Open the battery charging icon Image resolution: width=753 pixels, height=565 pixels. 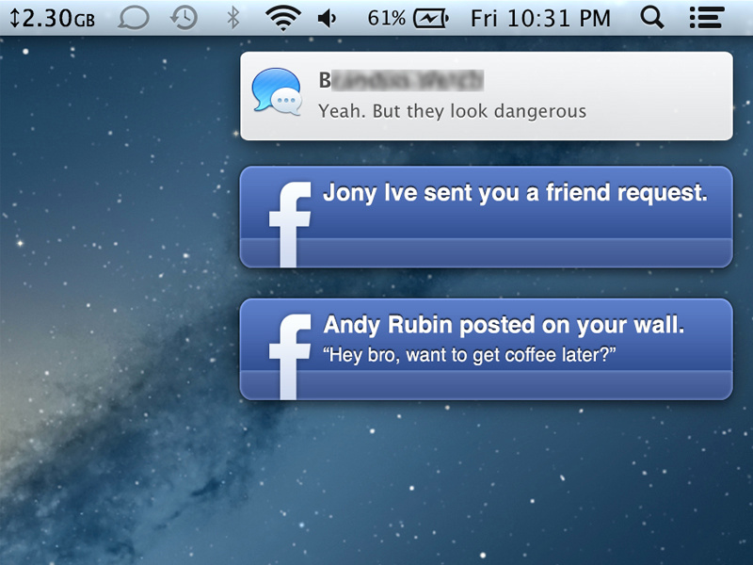point(431,19)
